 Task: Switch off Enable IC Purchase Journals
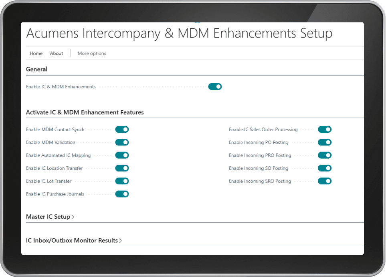122,194
